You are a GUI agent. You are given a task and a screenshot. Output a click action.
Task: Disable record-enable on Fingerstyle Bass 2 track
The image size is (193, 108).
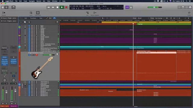coord(37,55)
